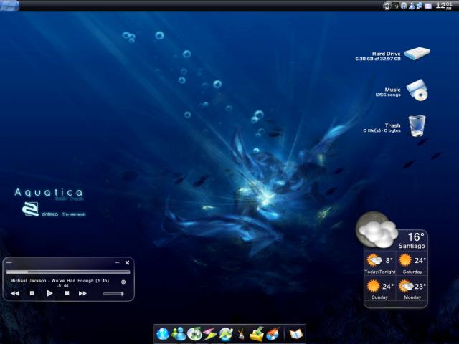Select the Saturday forecast cell
Viewport: 459px width, 344px height.
[x=412, y=264]
